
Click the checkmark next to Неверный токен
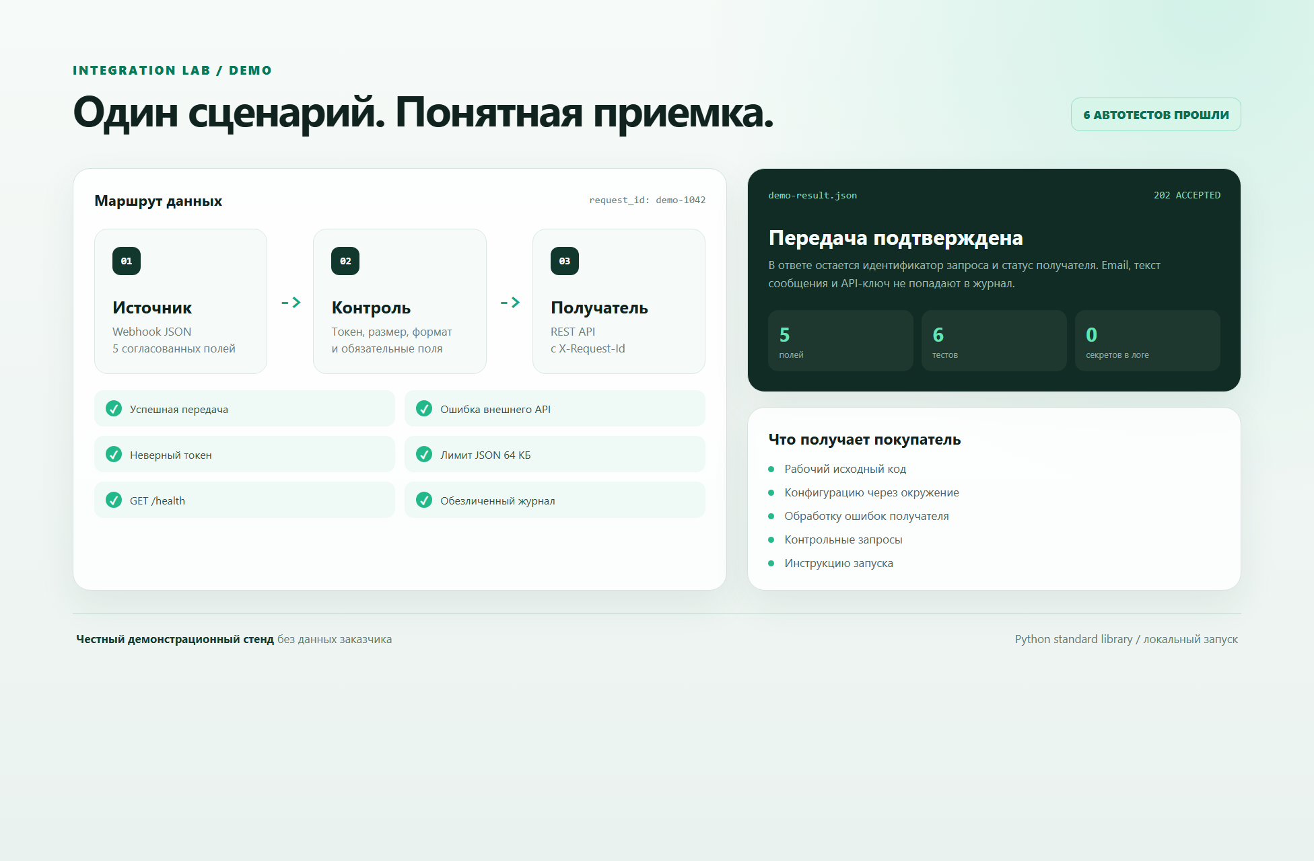(114, 454)
